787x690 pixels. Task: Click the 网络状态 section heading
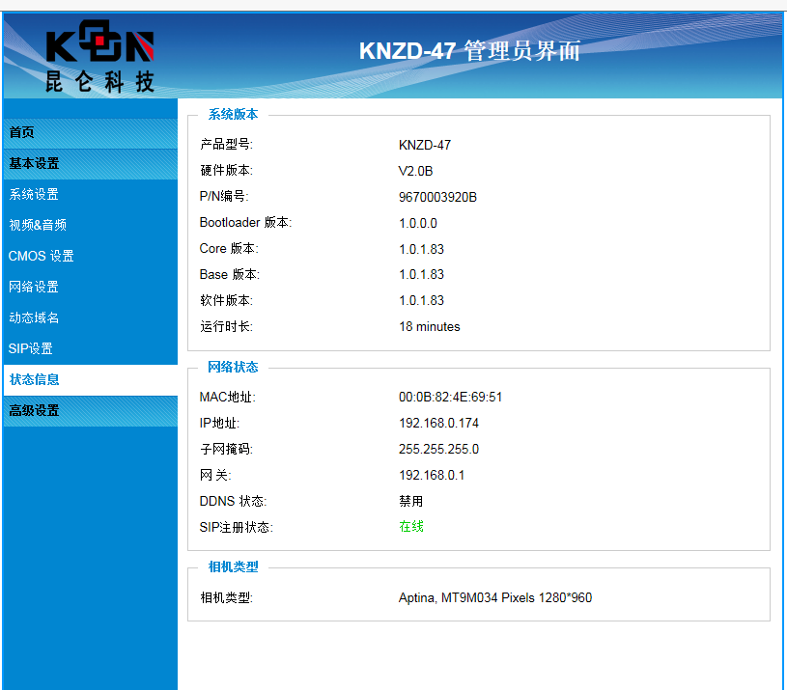click(x=233, y=367)
